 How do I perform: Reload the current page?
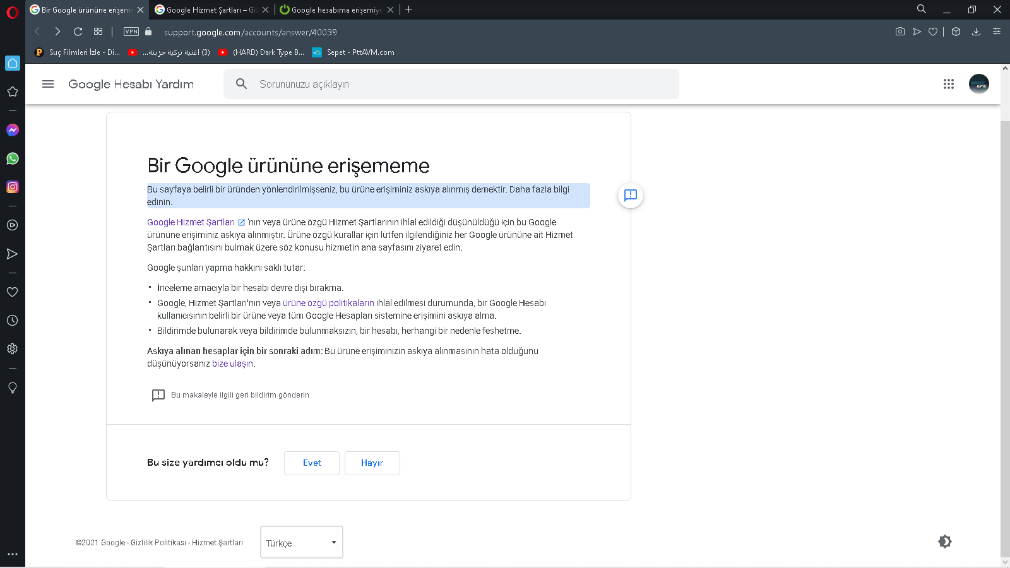pyautogui.click(x=78, y=32)
